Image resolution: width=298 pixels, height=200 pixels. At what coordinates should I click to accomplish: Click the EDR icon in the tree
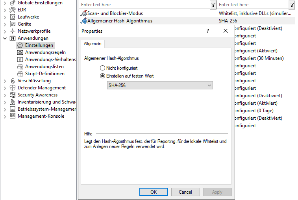13,10
